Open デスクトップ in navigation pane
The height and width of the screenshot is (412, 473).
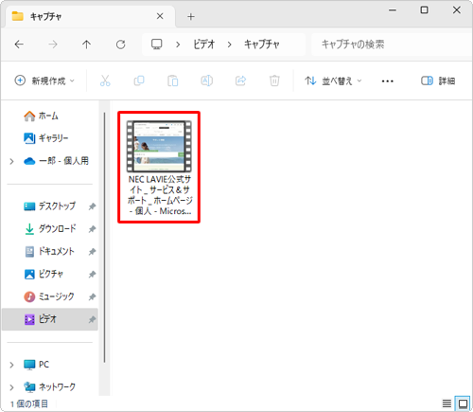(50, 206)
